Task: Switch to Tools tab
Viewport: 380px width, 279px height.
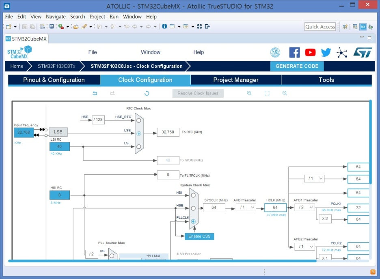Action: 326,80
